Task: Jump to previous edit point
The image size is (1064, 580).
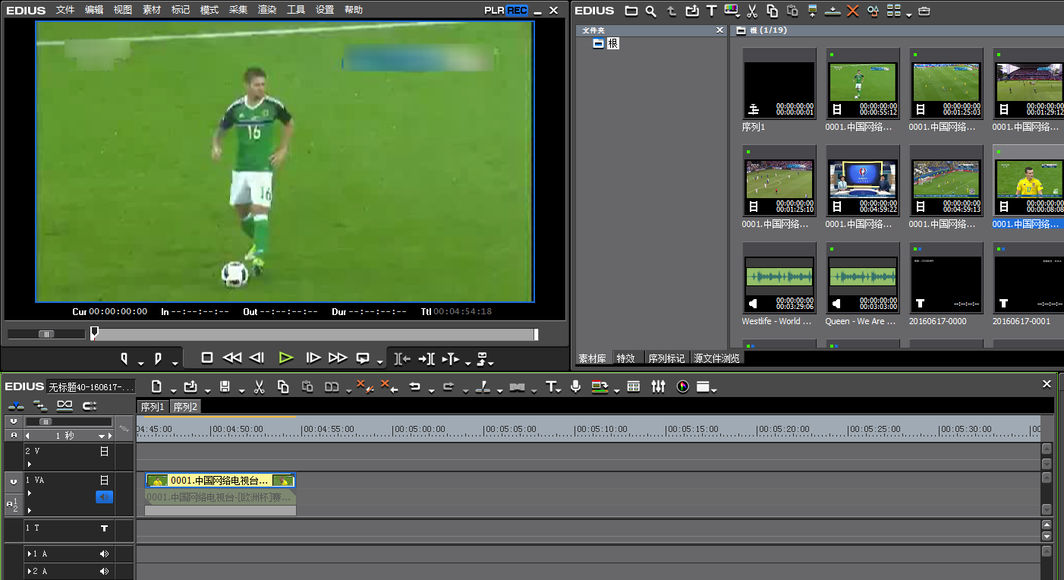Action: [403, 358]
